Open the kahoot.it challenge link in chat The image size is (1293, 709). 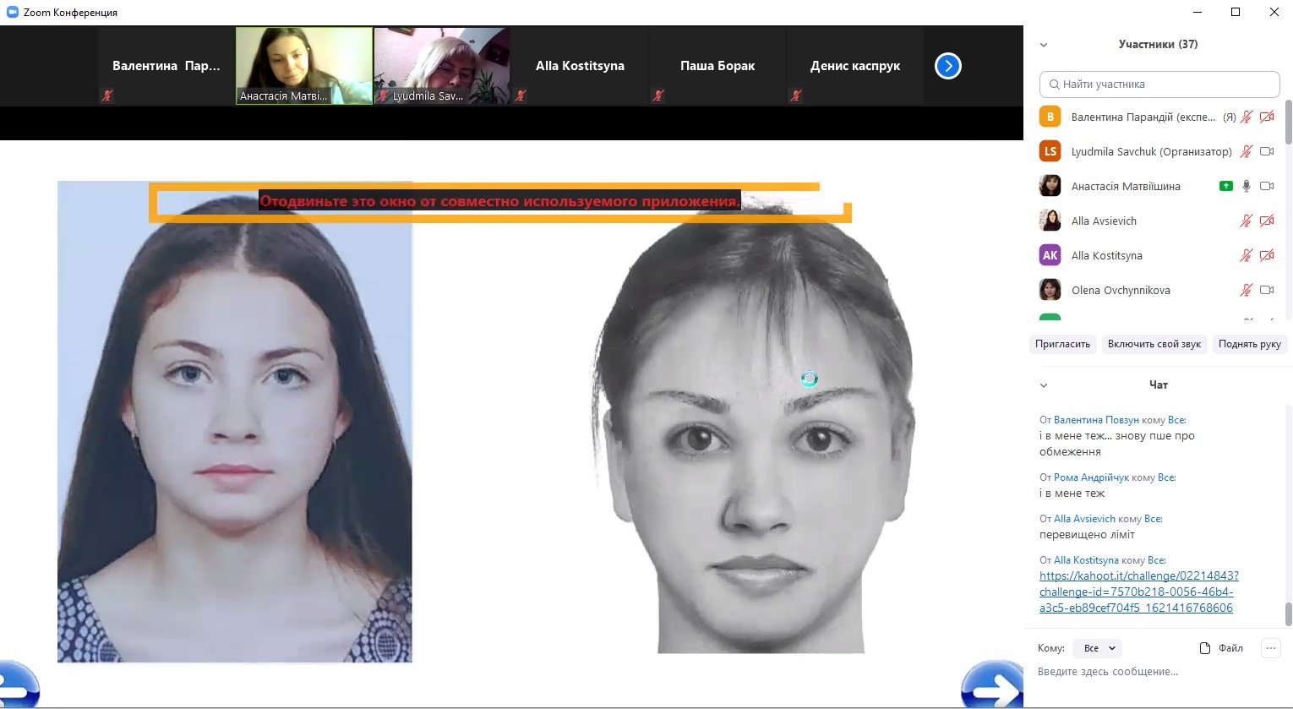1138,592
